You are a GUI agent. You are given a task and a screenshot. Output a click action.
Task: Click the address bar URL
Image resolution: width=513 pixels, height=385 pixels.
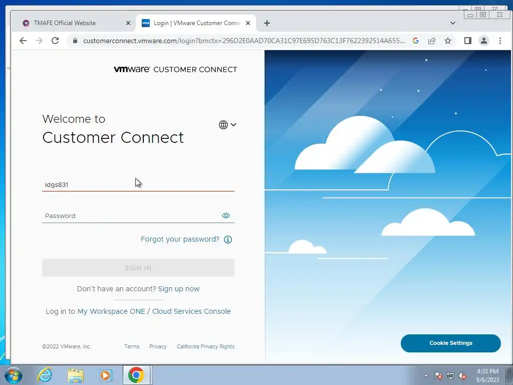243,41
